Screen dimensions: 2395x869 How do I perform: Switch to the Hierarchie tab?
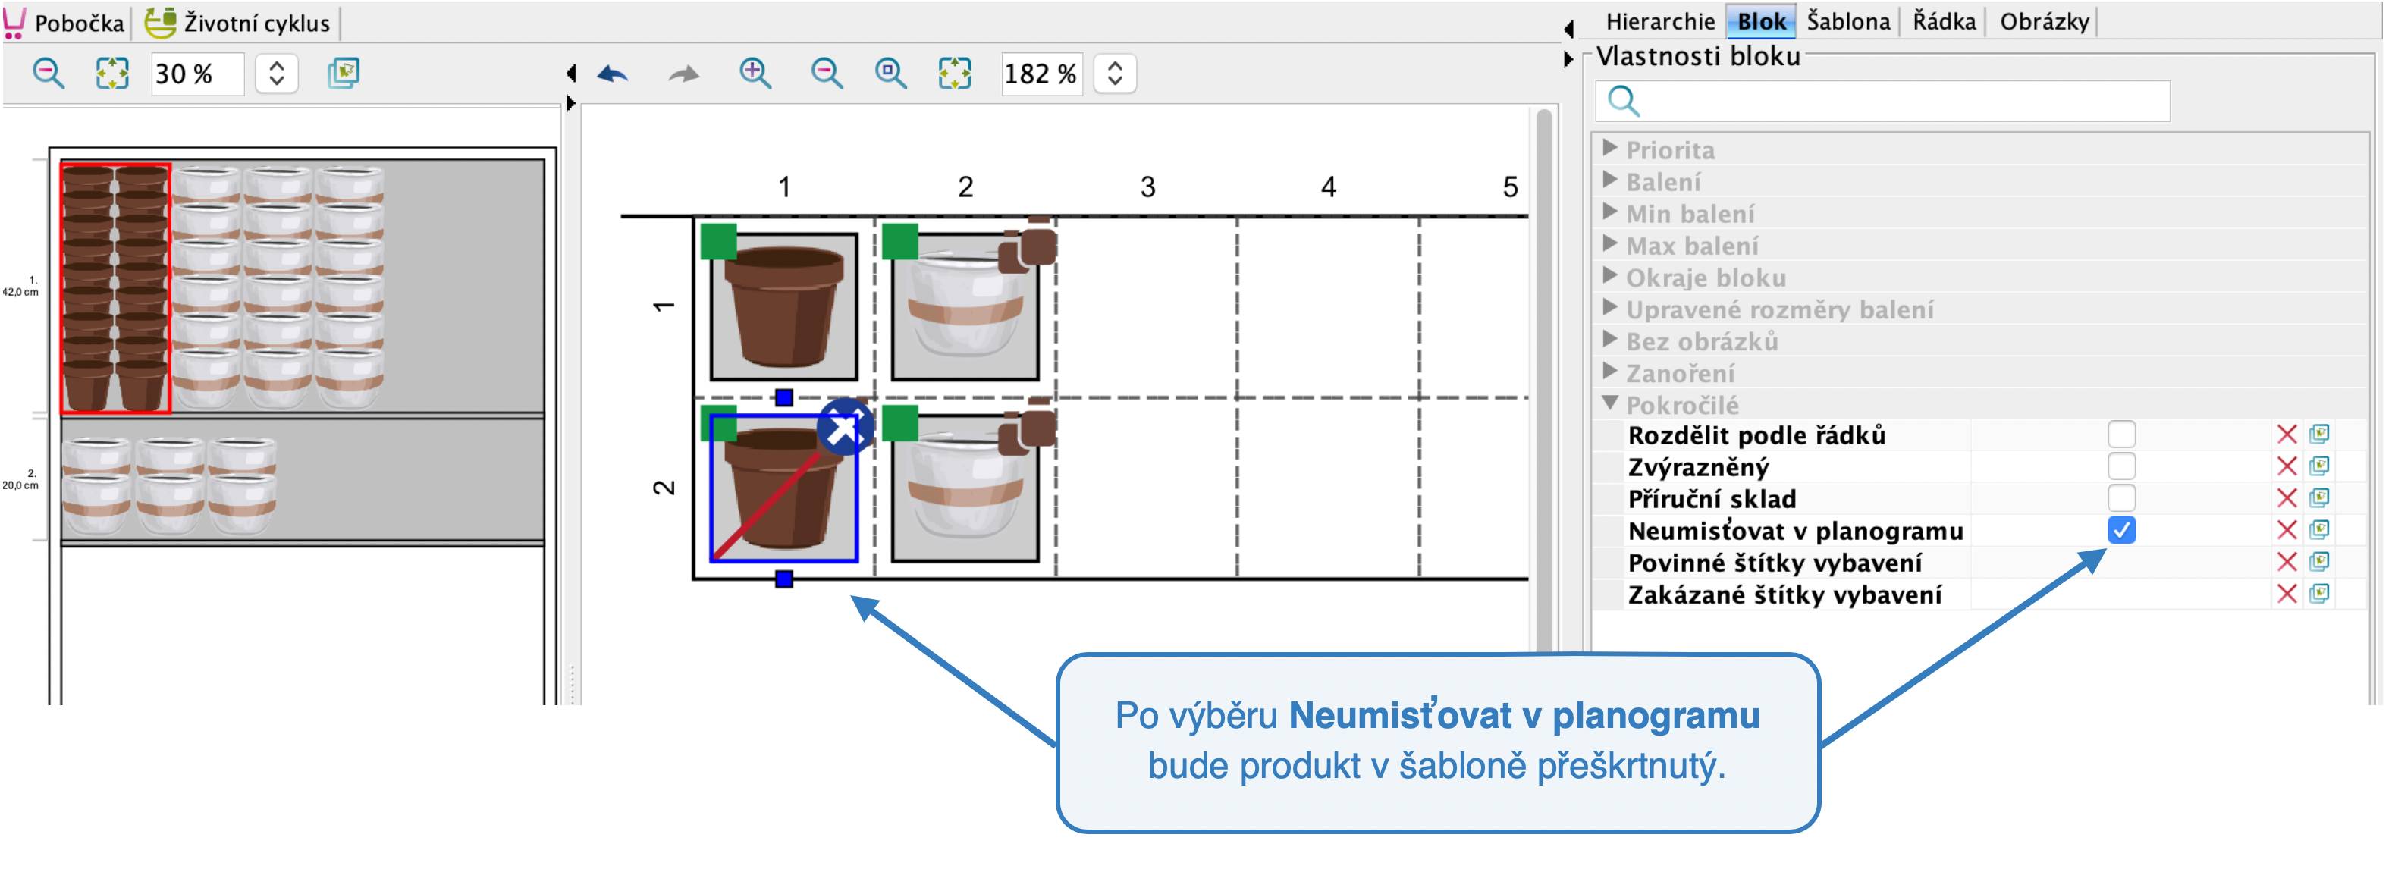pos(1659,21)
